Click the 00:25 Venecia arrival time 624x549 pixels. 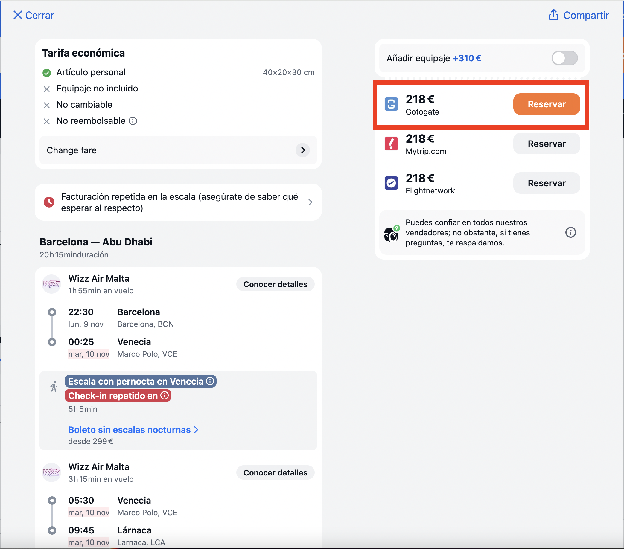coord(80,342)
